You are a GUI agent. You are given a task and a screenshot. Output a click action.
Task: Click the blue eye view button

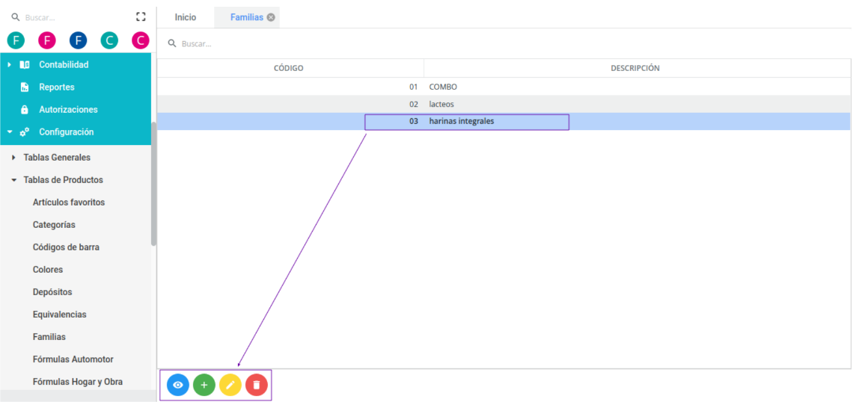178,385
